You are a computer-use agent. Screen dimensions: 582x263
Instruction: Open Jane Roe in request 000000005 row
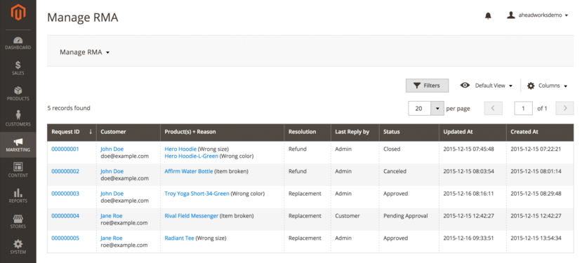112,238
